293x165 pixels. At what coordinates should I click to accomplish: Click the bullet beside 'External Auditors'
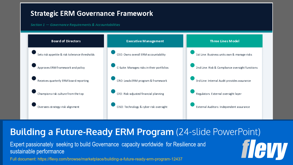[x=192, y=104]
